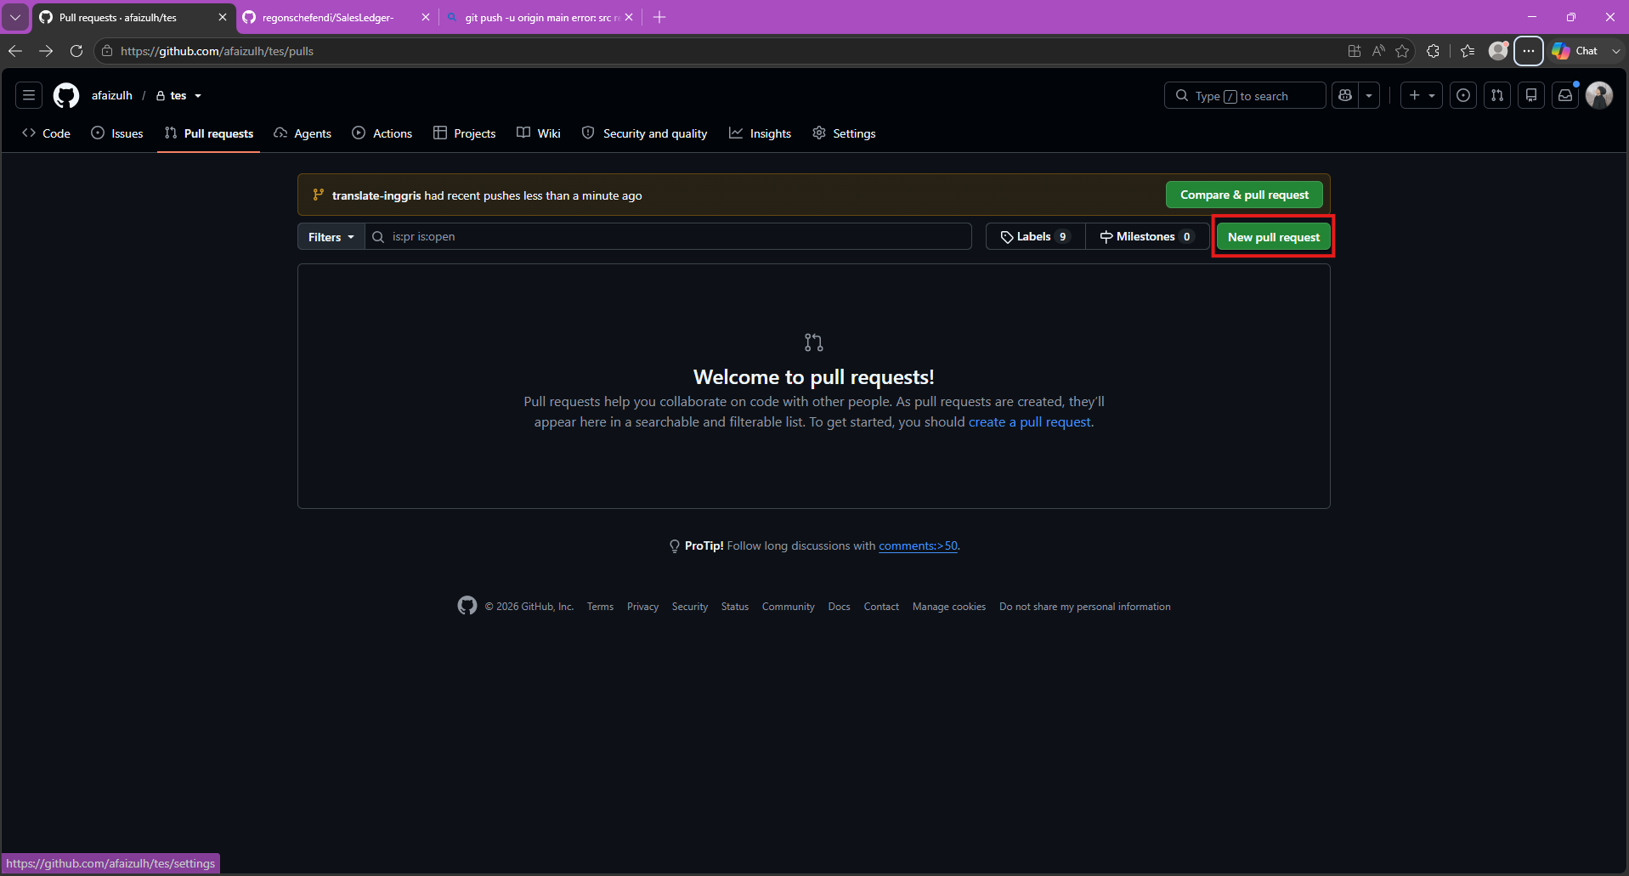Open the Insights tab
Viewport: 1629px width, 876px height.
(761, 133)
